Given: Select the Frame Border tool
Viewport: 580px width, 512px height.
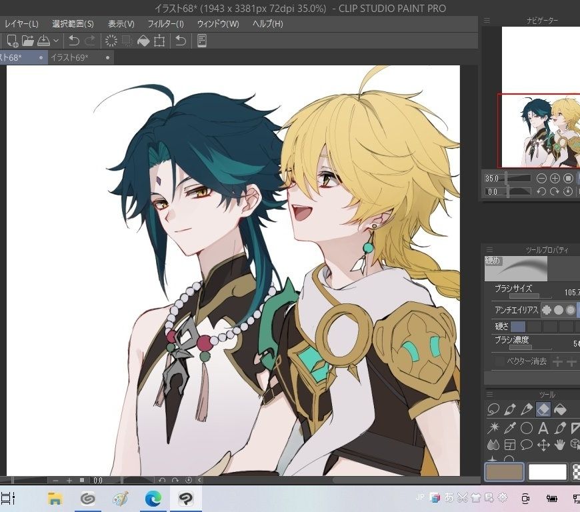Looking at the screenshot, I should [x=510, y=445].
